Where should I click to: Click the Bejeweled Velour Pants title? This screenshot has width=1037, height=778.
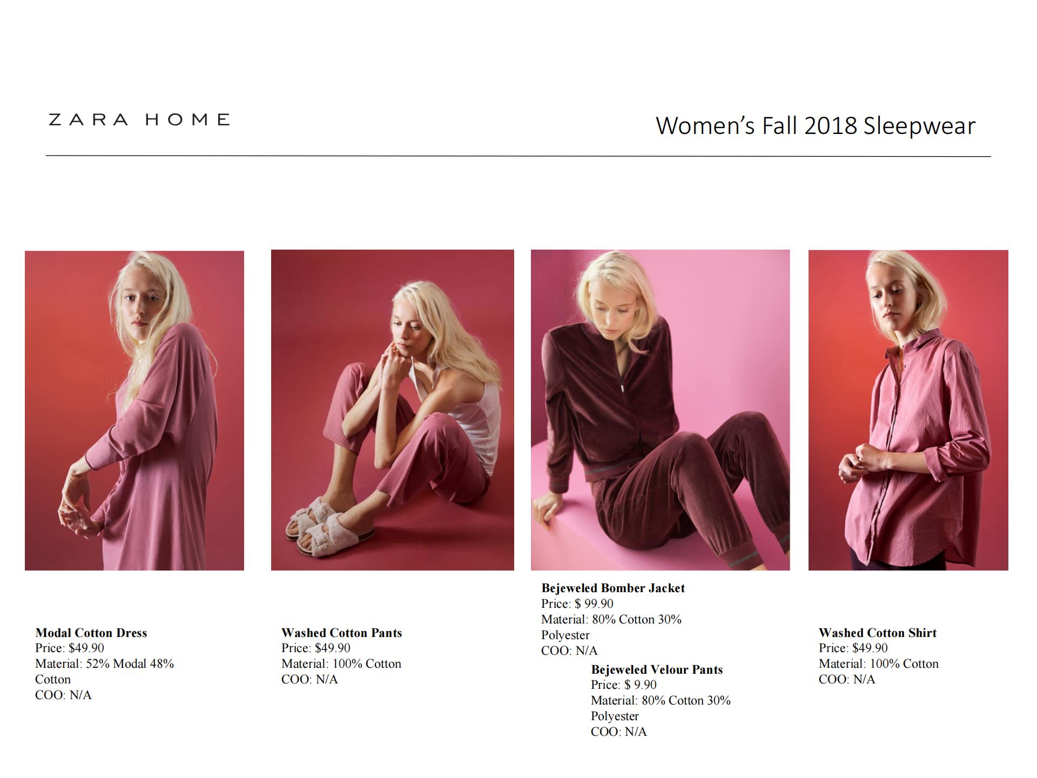[657, 669]
